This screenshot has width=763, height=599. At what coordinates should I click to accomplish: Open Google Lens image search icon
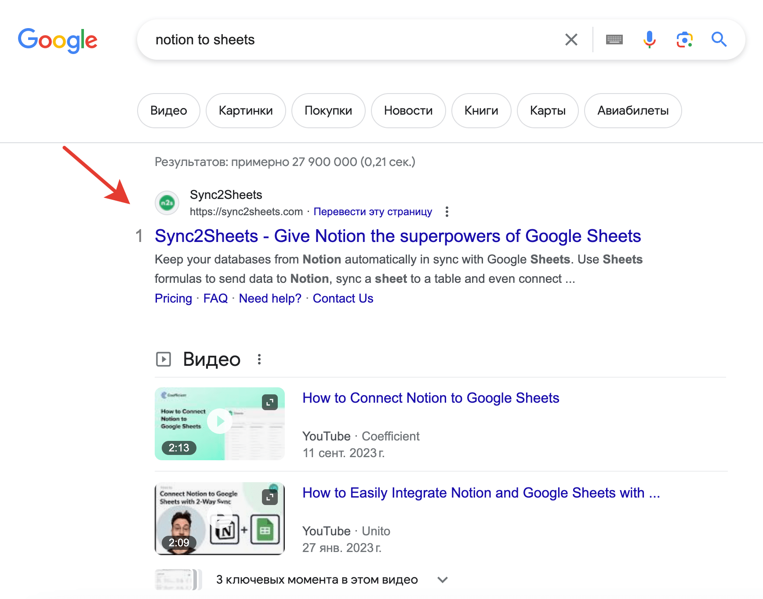(x=684, y=40)
